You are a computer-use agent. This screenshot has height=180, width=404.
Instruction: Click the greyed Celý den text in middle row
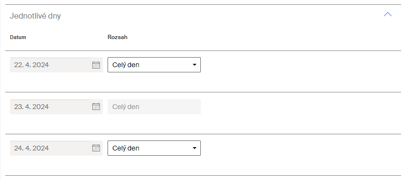tap(126, 107)
